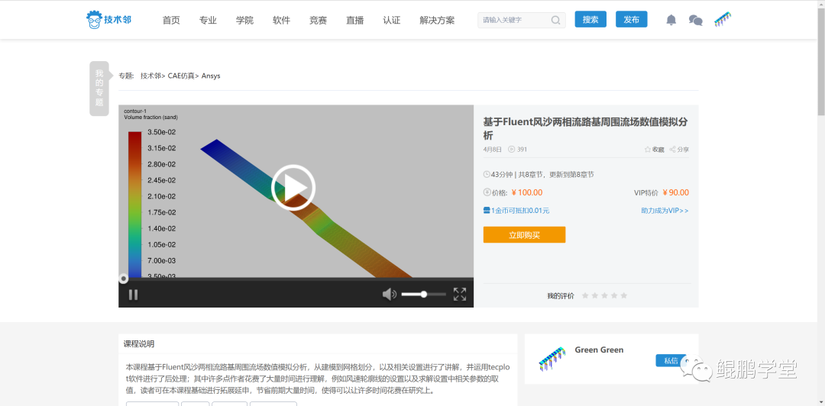Click the 课程说明 section heading
The width and height of the screenshot is (825, 406).
click(x=139, y=344)
